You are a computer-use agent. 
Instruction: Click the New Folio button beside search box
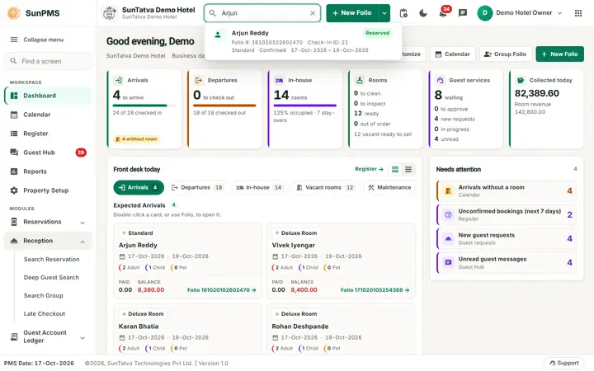click(x=352, y=13)
